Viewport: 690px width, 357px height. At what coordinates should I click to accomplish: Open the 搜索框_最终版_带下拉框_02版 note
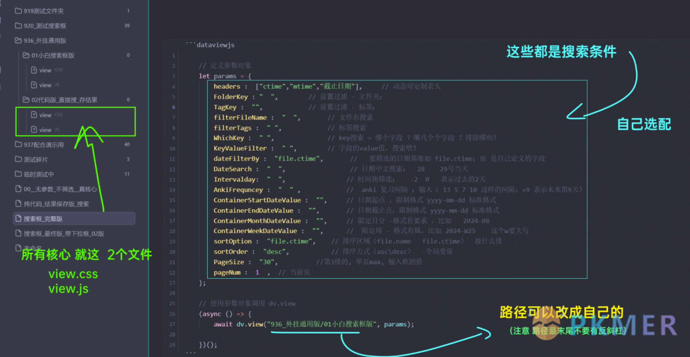(60, 234)
